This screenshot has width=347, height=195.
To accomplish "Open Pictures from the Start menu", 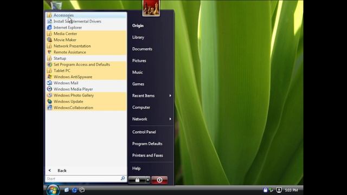I will [x=139, y=61].
